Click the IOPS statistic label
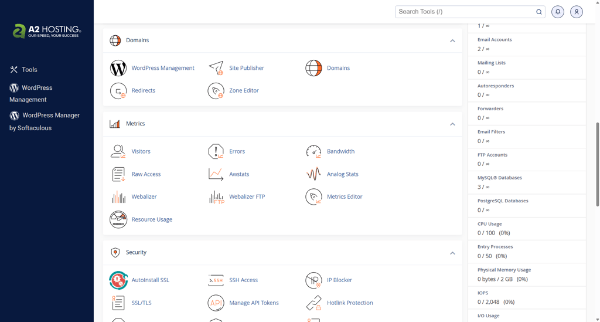The width and height of the screenshot is (600, 322). [x=483, y=293]
